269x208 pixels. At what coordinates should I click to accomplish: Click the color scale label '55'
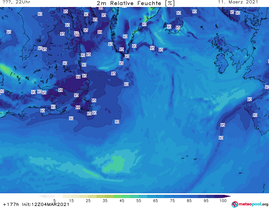tap(139, 201)
